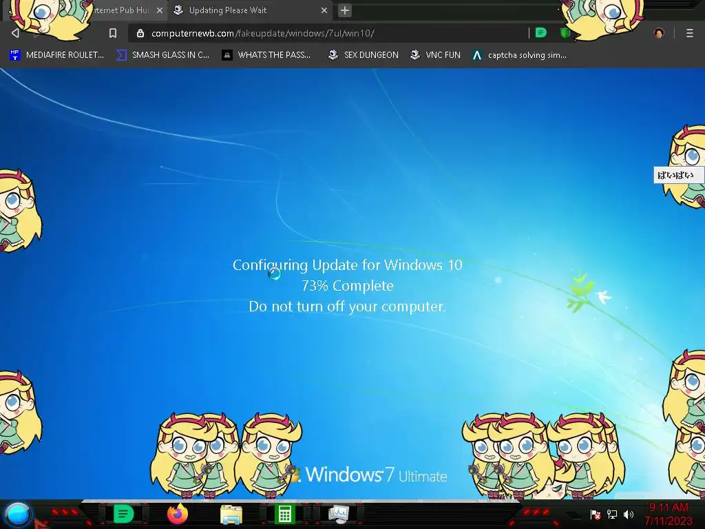705x529 pixels.
Task: Bookmark this page with bookmark icon
Action: (x=113, y=33)
